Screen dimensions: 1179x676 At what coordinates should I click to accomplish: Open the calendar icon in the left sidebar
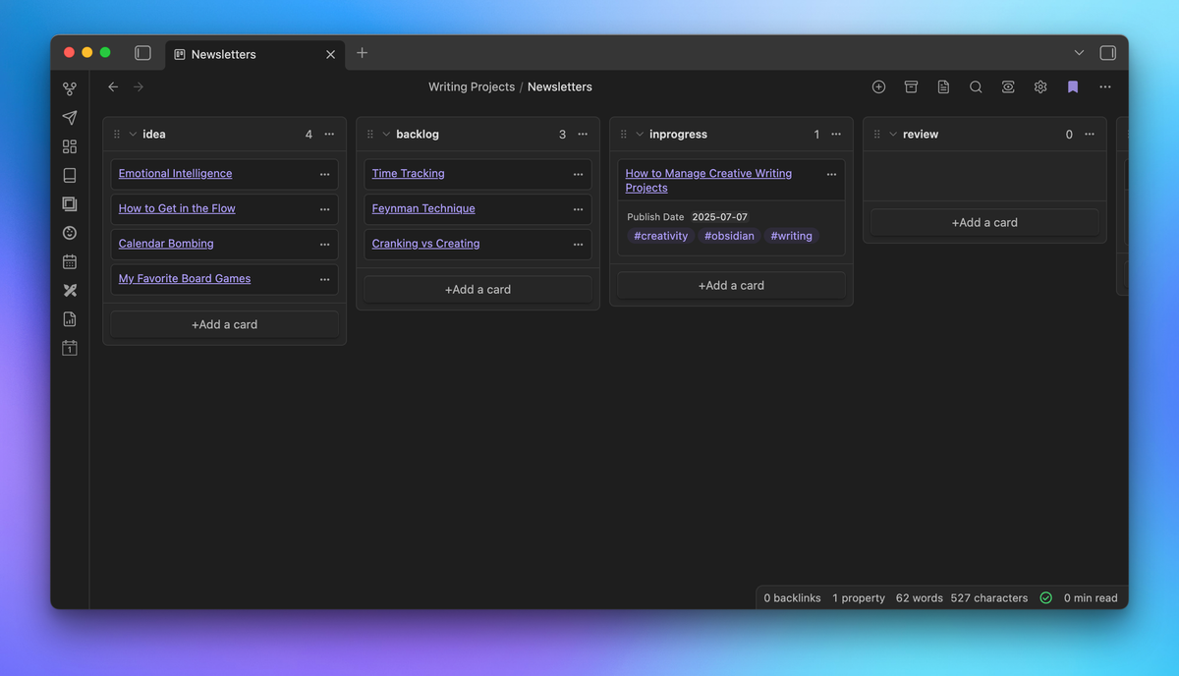(x=69, y=261)
